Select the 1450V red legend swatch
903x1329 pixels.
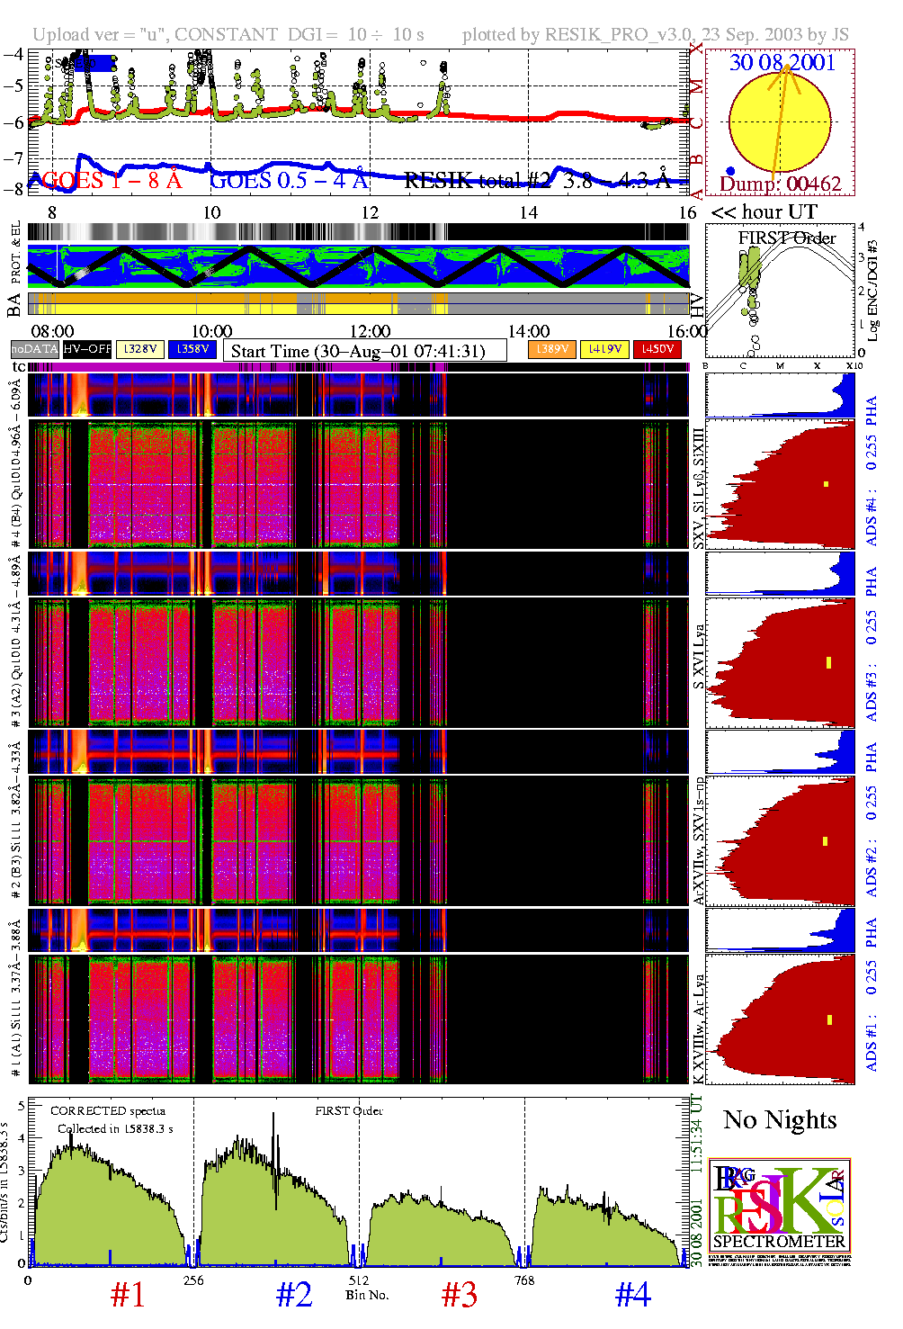(657, 349)
